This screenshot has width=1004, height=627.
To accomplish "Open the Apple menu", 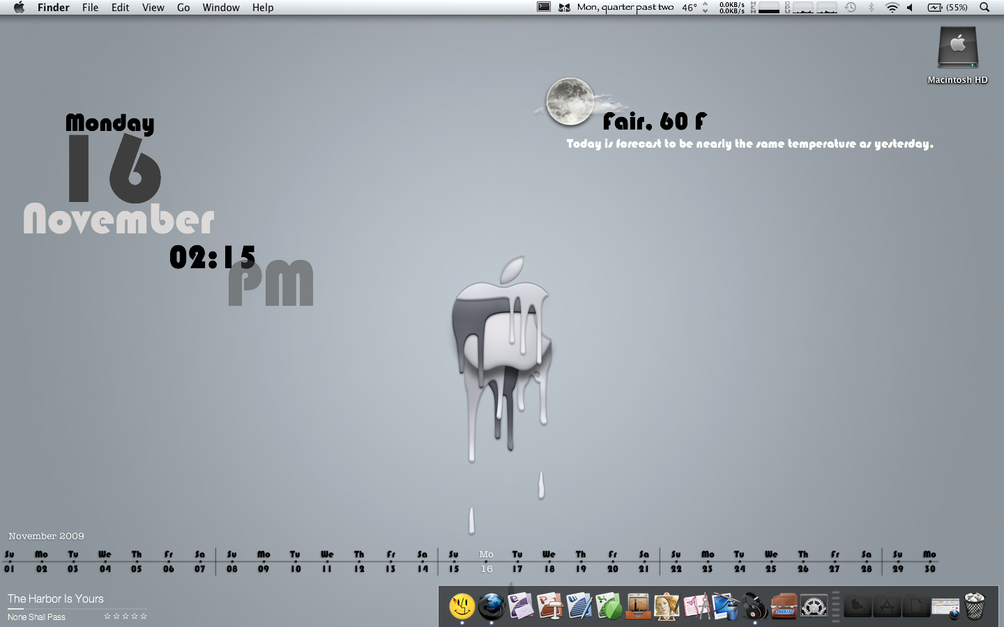I will point(19,8).
